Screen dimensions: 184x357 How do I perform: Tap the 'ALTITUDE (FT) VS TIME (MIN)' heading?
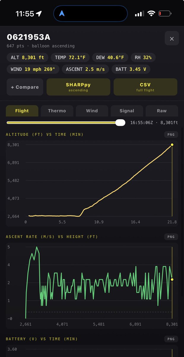pos(45,134)
